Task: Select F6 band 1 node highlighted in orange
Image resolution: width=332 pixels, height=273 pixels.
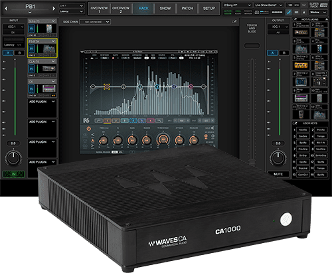Action: pos(107,86)
